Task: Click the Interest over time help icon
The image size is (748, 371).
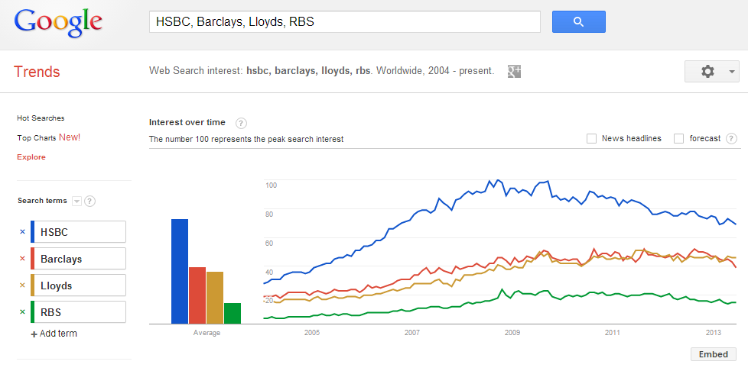Action: [x=242, y=124]
